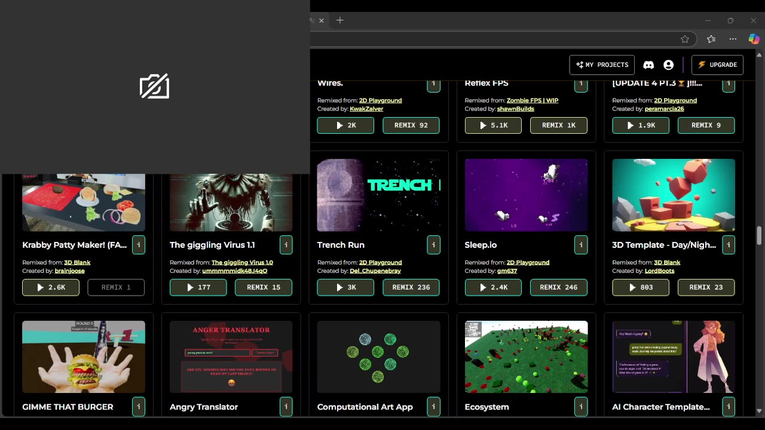Play Wires. with 2K plays
The image size is (765, 430).
pyautogui.click(x=345, y=125)
